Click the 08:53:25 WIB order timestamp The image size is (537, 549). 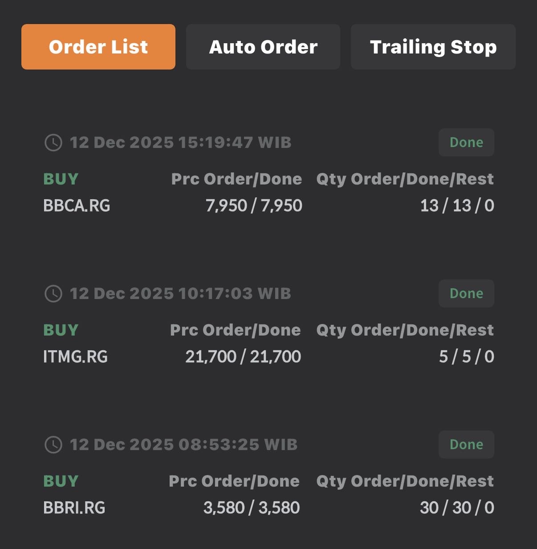pyautogui.click(x=183, y=445)
